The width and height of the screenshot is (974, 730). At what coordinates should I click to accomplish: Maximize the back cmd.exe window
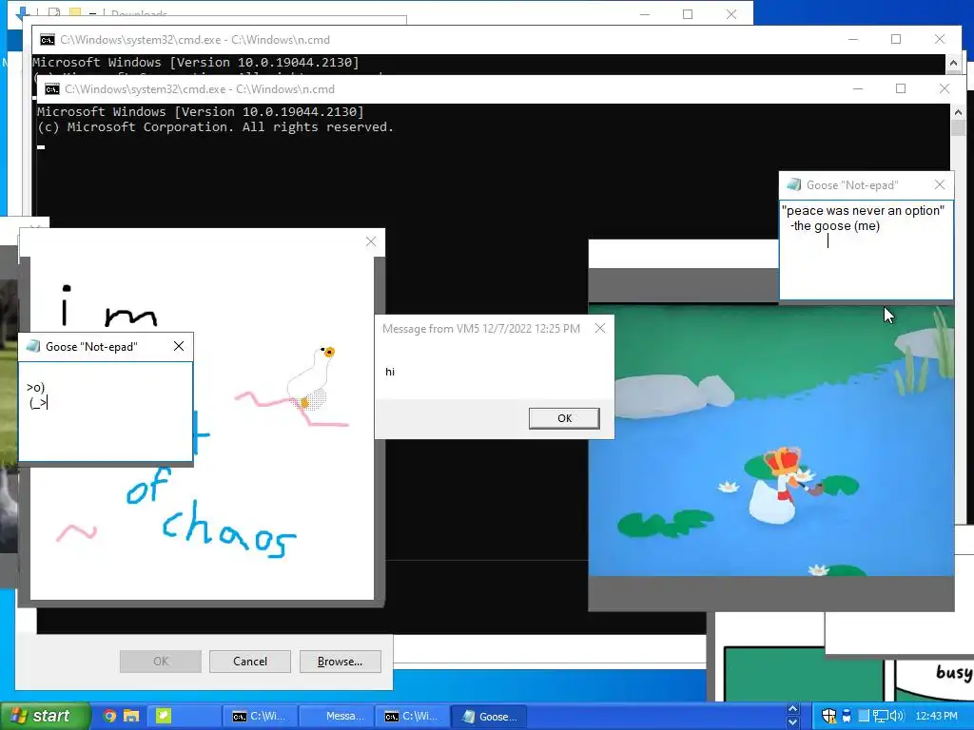[896, 39]
